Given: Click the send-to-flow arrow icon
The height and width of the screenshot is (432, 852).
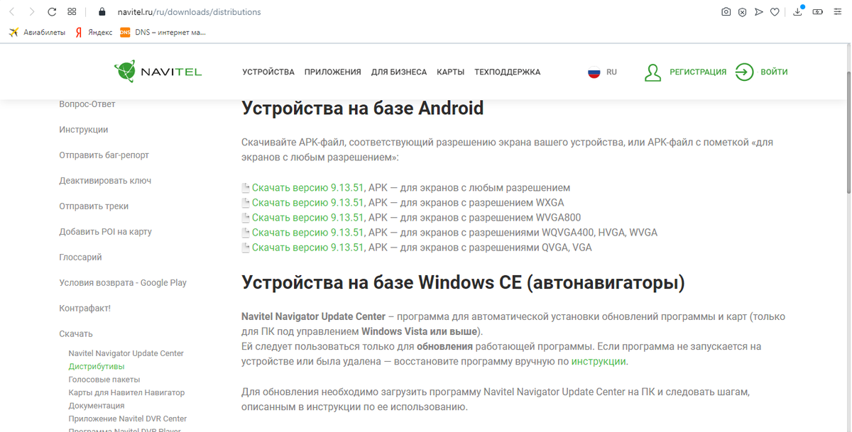Looking at the screenshot, I should 759,12.
